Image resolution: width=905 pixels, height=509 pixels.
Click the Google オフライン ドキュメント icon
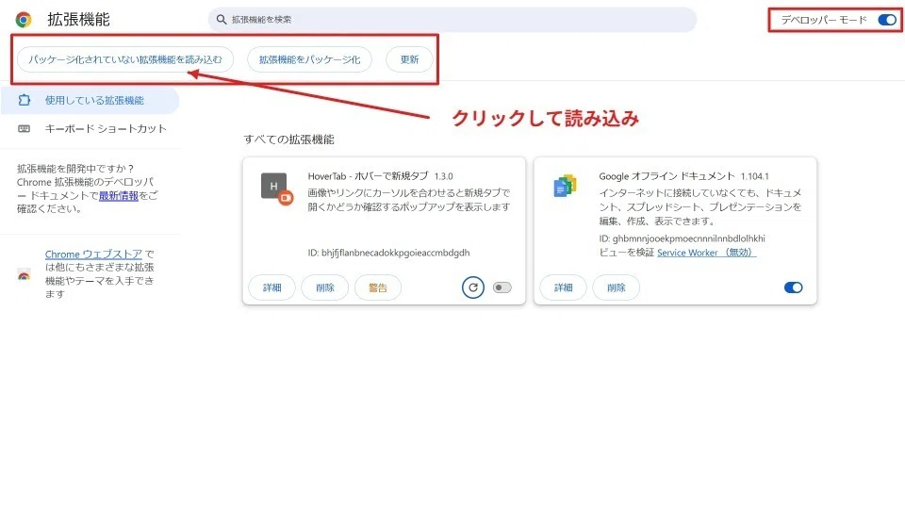pos(565,186)
